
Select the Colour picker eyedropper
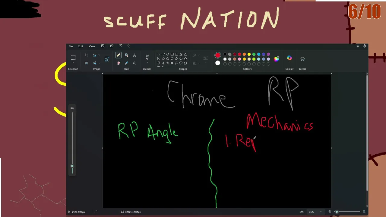(x=126, y=63)
